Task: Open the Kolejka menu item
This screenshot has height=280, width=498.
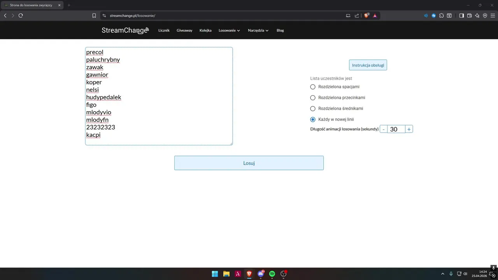Action: [x=205, y=30]
